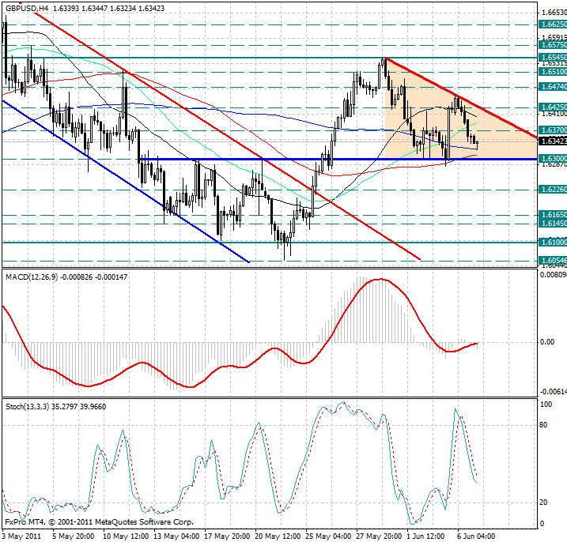
Task: Select the MACD -0.00614 scale minimum label
Action: [554, 392]
